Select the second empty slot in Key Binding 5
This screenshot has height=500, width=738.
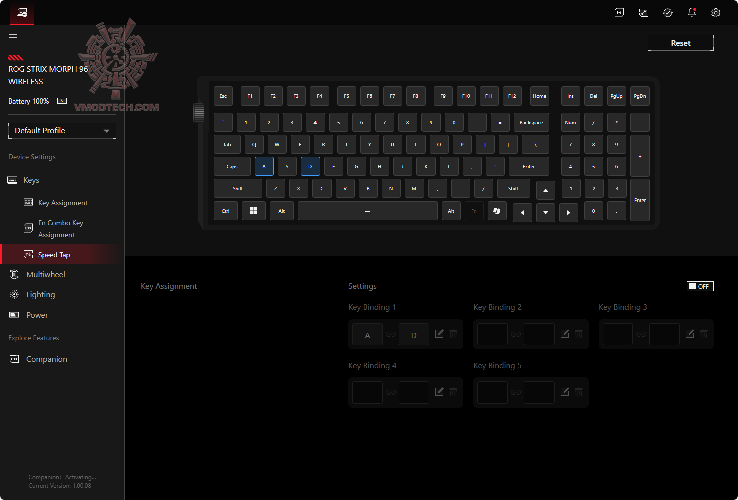(539, 392)
